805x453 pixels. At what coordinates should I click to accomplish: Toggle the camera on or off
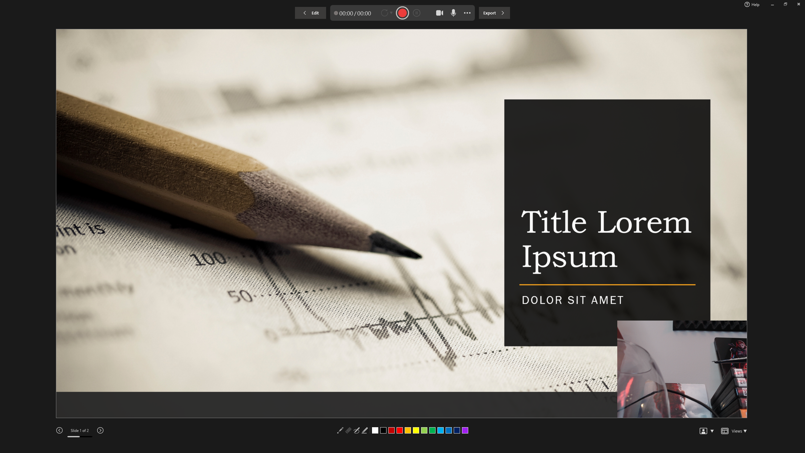(x=440, y=13)
